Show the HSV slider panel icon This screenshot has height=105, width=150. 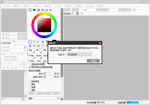click(38, 10)
